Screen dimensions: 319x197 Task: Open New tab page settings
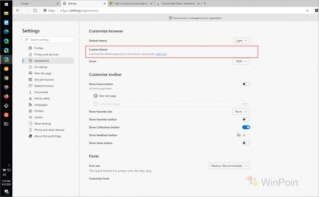[48, 73]
